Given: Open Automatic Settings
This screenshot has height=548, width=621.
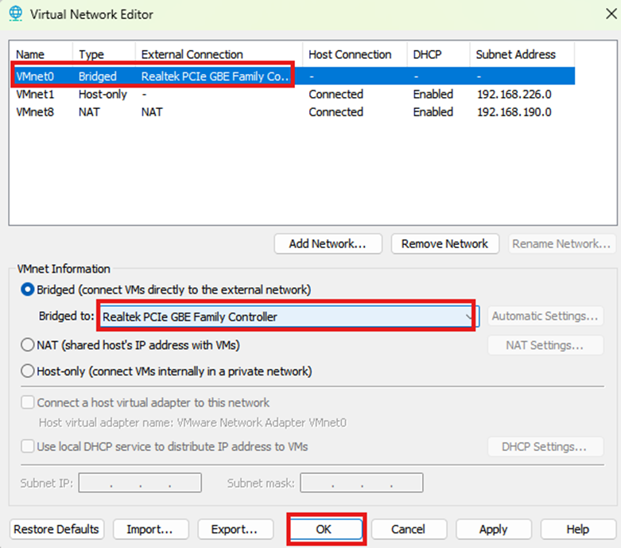Looking at the screenshot, I should pyautogui.click(x=545, y=316).
